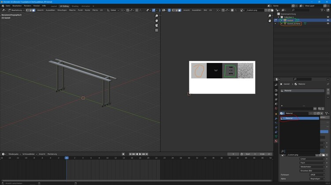This screenshot has height=185, width=331.
Task: Open the Global transform orientation dropdown
Action: (x=114, y=10)
